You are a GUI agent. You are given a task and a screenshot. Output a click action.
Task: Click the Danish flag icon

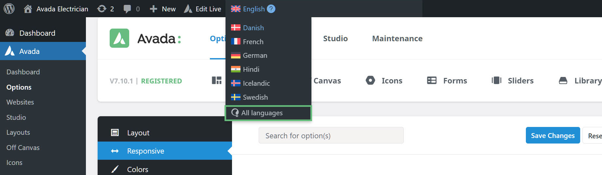pyautogui.click(x=236, y=28)
